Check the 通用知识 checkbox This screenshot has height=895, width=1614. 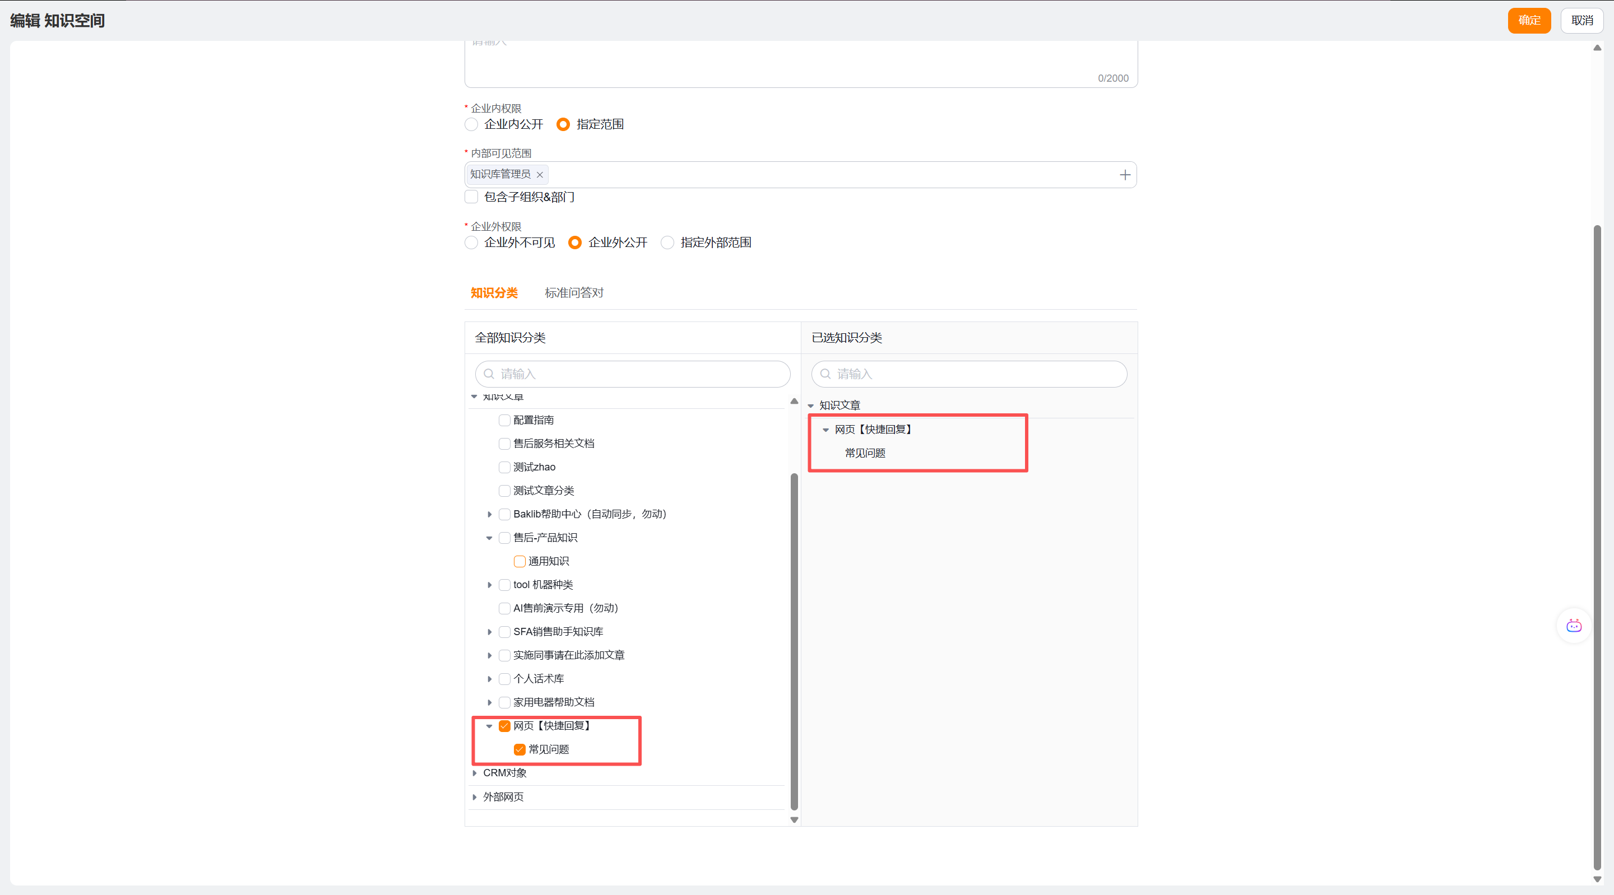[x=520, y=561]
